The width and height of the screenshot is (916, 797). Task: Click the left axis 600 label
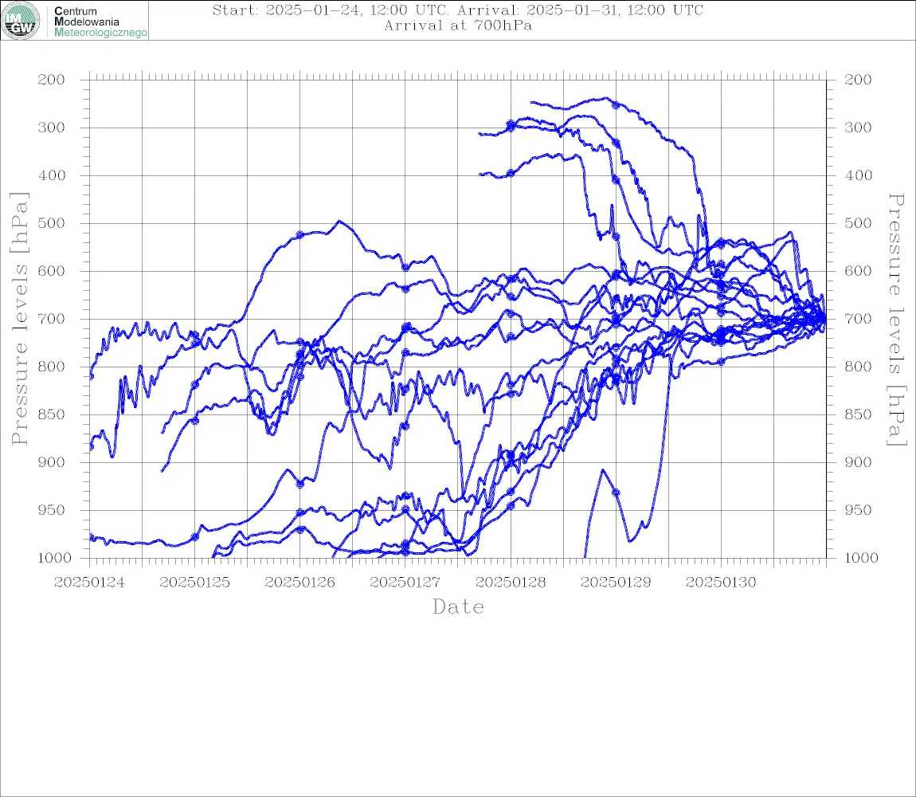coord(52,271)
